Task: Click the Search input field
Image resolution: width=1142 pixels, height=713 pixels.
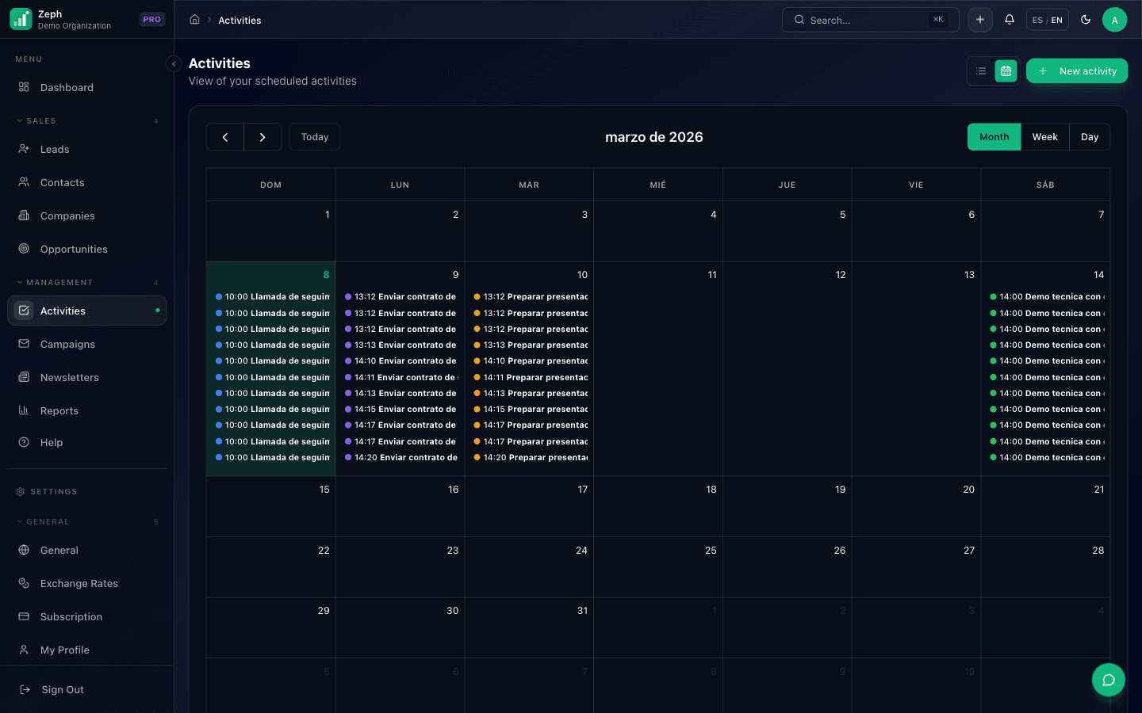Action: (864, 20)
